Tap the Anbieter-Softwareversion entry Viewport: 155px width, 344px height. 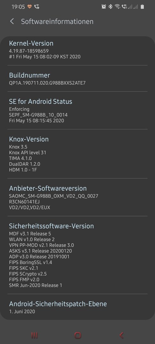point(77,197)
